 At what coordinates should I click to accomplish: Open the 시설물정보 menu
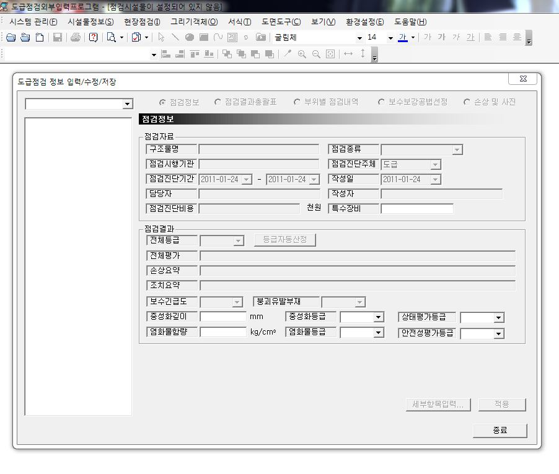coord(90,22)
